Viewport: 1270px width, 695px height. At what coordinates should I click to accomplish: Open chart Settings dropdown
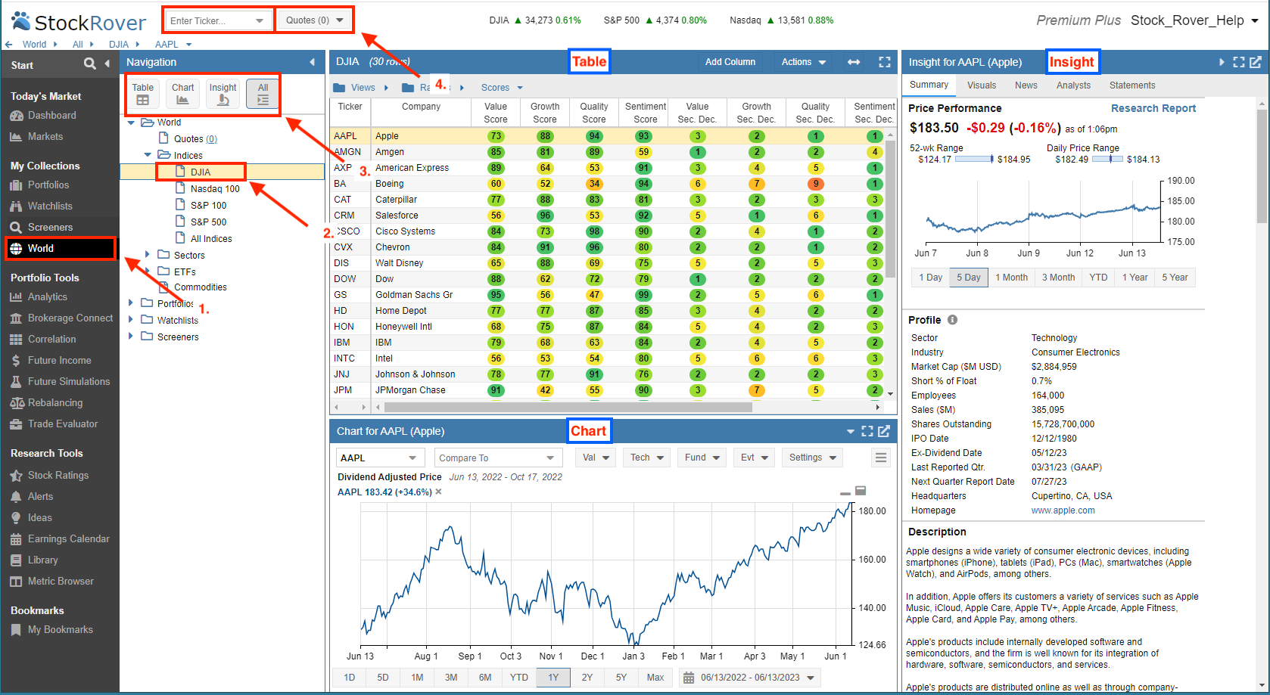tap(813, 458)
